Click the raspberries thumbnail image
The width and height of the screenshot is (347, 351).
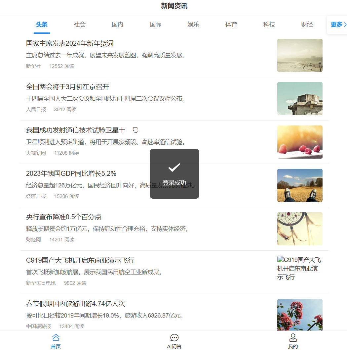pyautogui.click(x=300, y=142)
